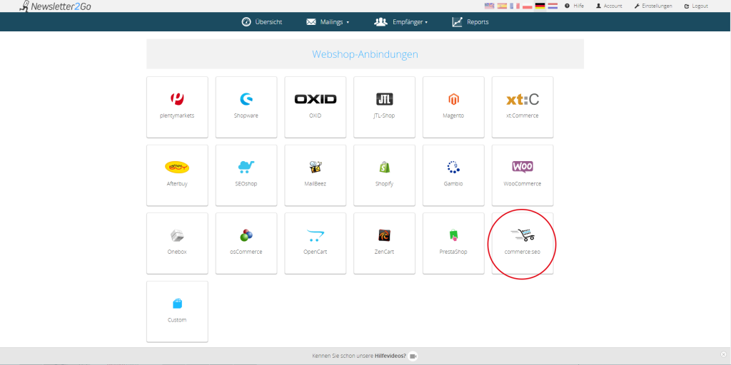Select the Shopify bag icon
This screenshot has height=365, width=731.
pos(384,167)
